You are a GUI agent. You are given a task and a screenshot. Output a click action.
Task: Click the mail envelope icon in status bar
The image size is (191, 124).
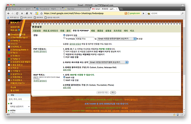(181, 115)
